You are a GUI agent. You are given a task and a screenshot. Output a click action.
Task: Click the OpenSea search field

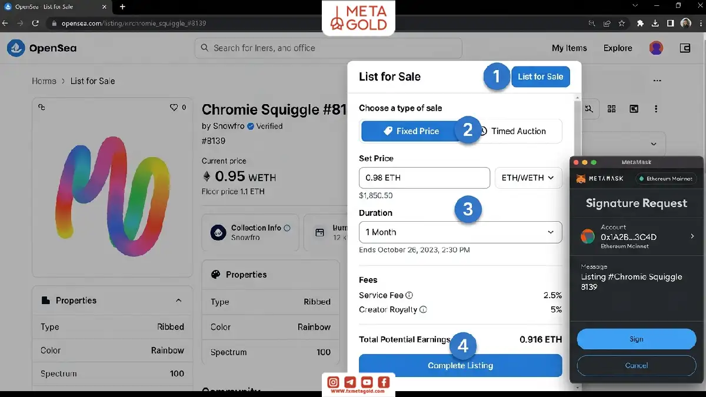tap(328, 48)
